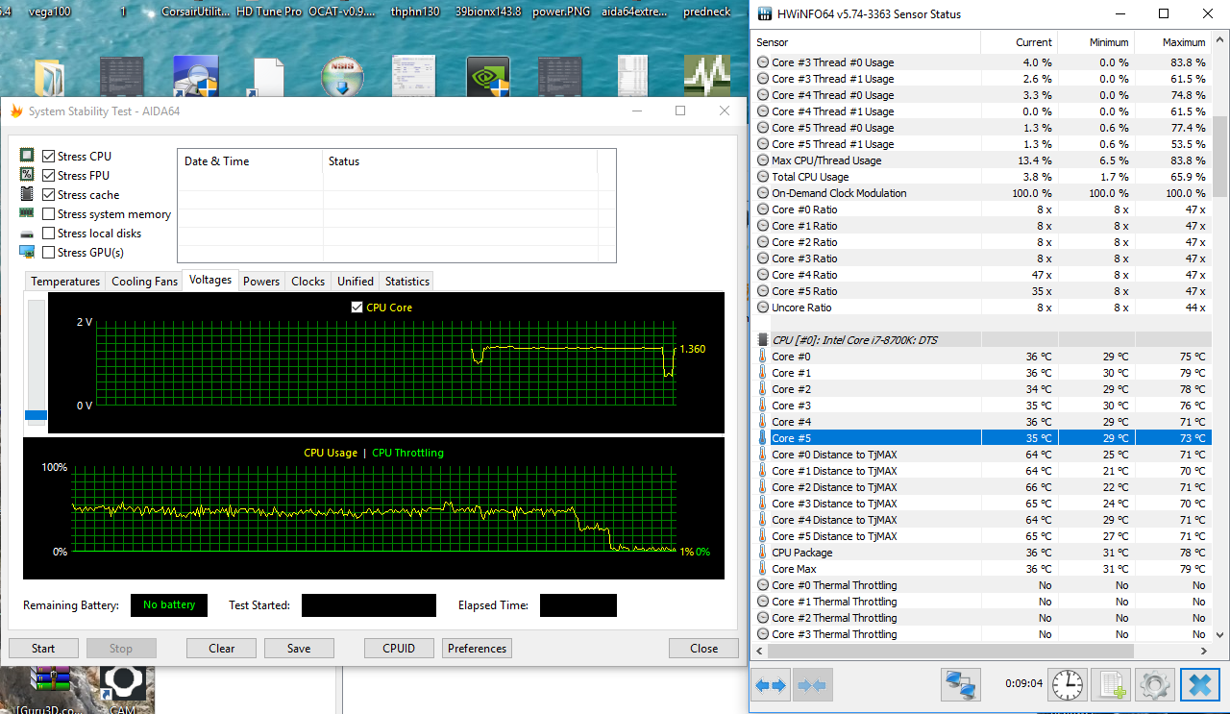1230x714 pixels.
Task: Select the magnifier-with-shield desktop shortcut icon
Action: (x=195, y=77)
